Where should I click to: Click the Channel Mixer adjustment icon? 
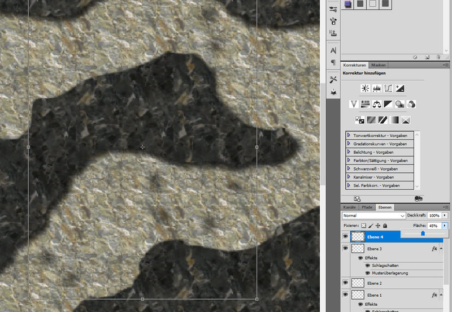click(x=412, y=104)
